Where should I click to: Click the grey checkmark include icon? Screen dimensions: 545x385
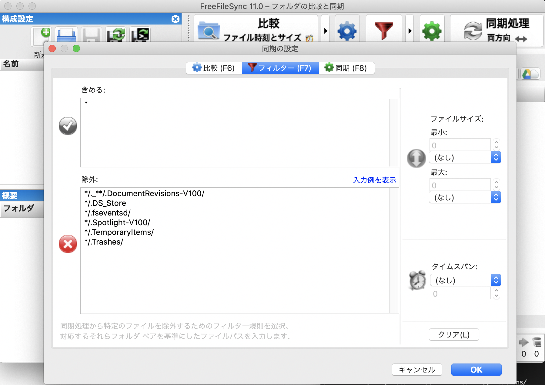click(68, 126)
